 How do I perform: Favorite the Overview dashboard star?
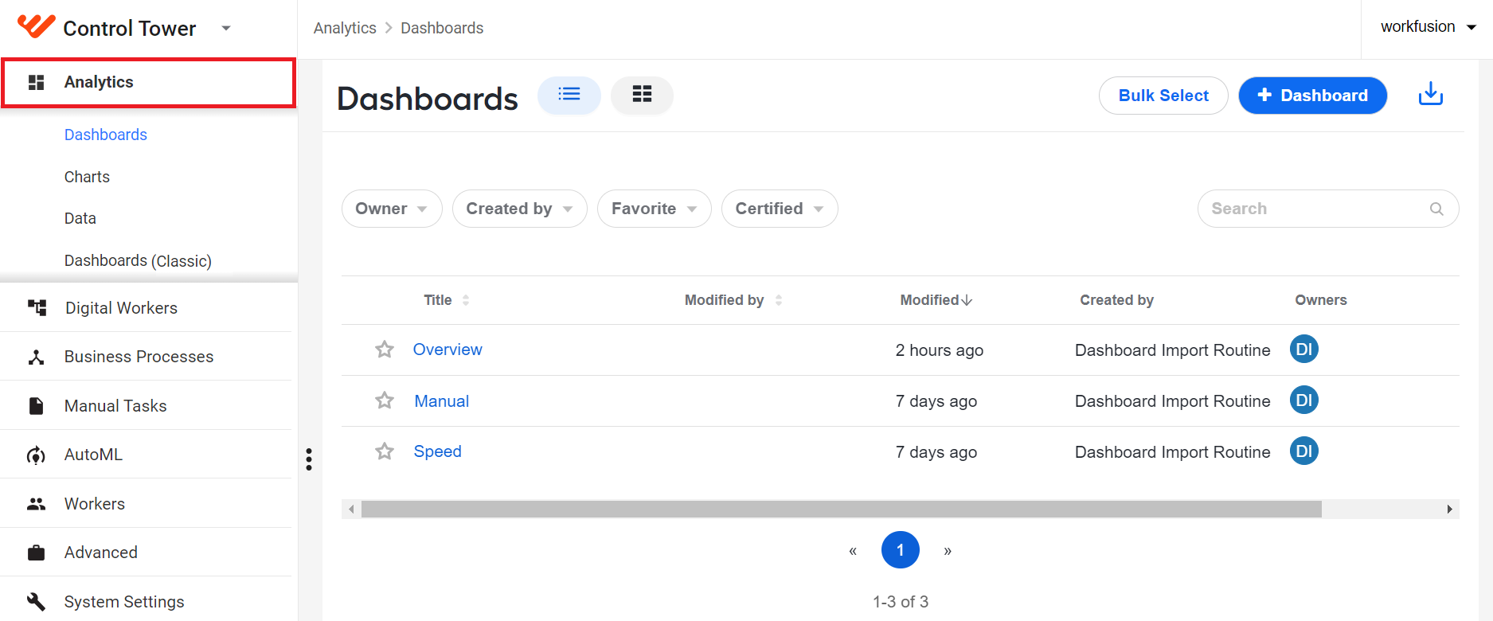(x=385, y=350)
